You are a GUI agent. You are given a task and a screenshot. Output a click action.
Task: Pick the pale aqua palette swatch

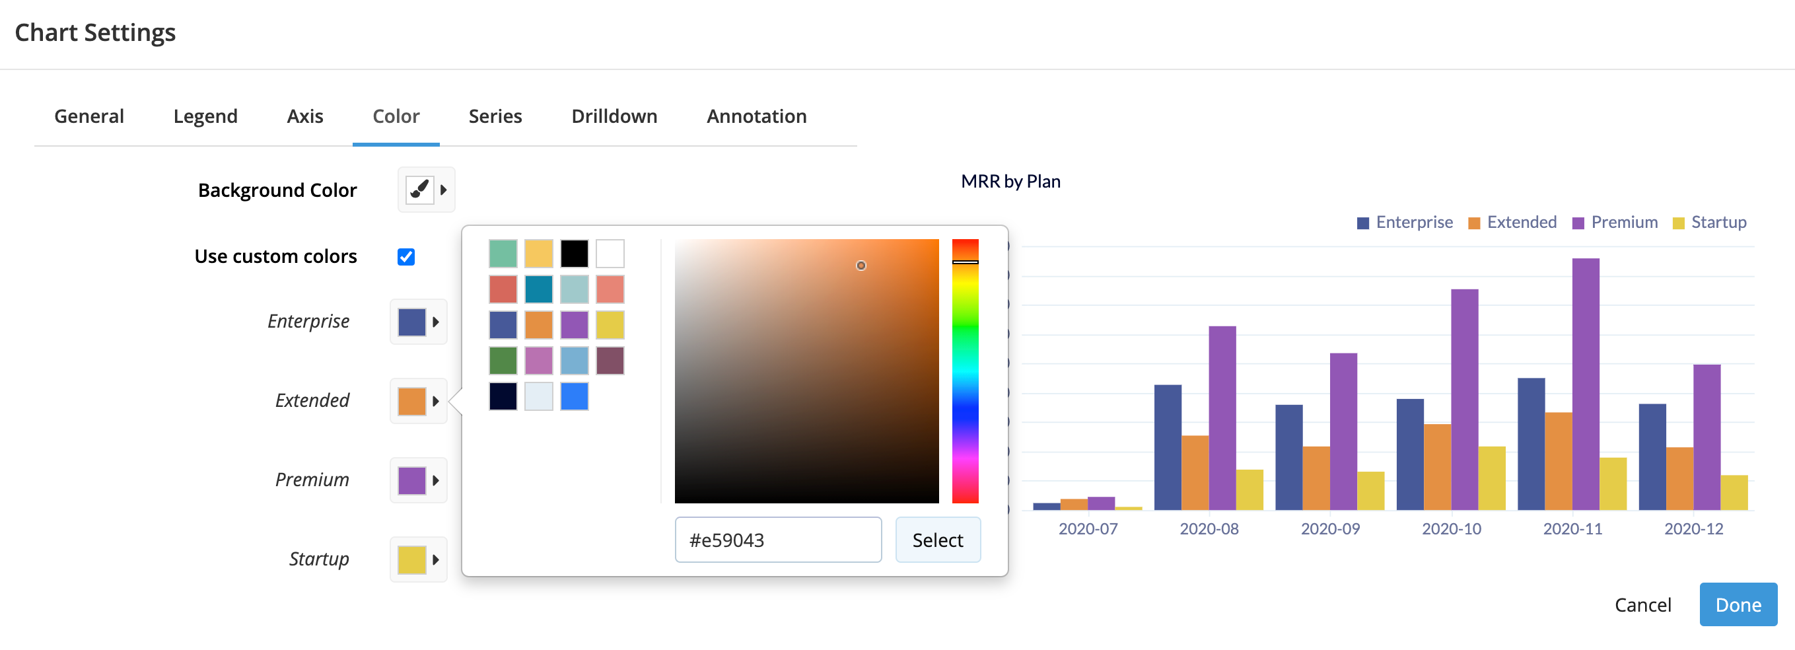[574, 289]
